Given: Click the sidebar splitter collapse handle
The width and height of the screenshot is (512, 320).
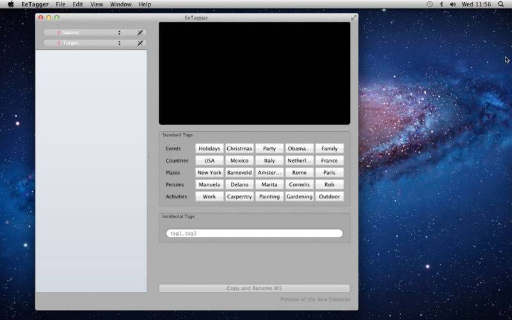Looking at the screenshot, I should (149, 157).
